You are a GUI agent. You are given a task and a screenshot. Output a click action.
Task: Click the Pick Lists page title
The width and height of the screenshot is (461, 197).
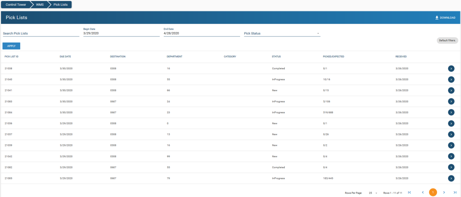pyautogui.click(x=16, y=18)
